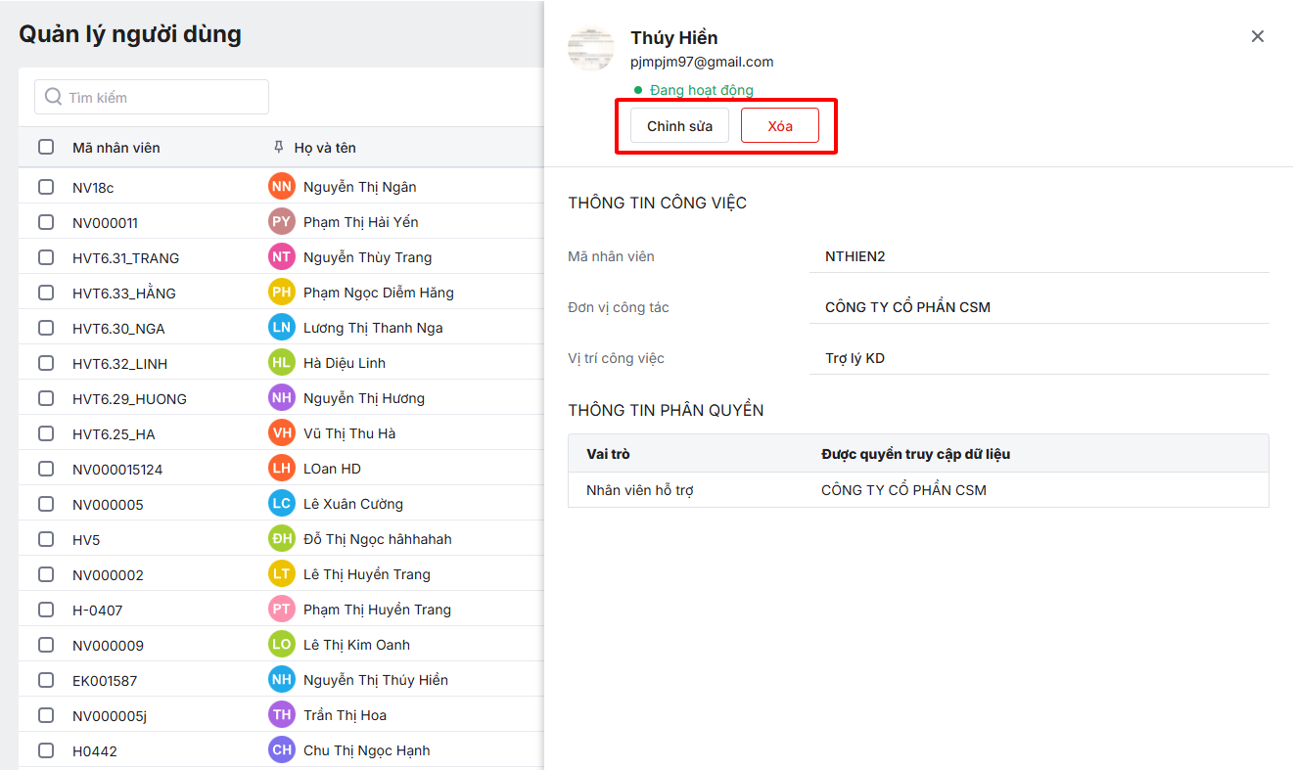This screenshot has height=770, width=1293.
Task: Select the checkbox for NV000011
Action: 46,222
